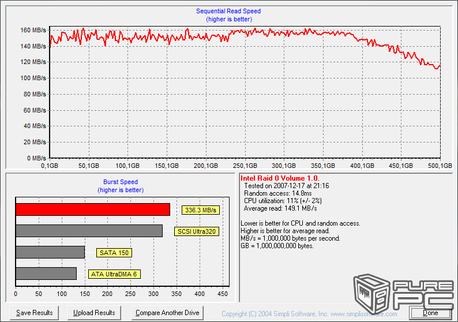Click the Save Results button
Viewport: 458px width, 322px height.
click(x=35, y=313)
